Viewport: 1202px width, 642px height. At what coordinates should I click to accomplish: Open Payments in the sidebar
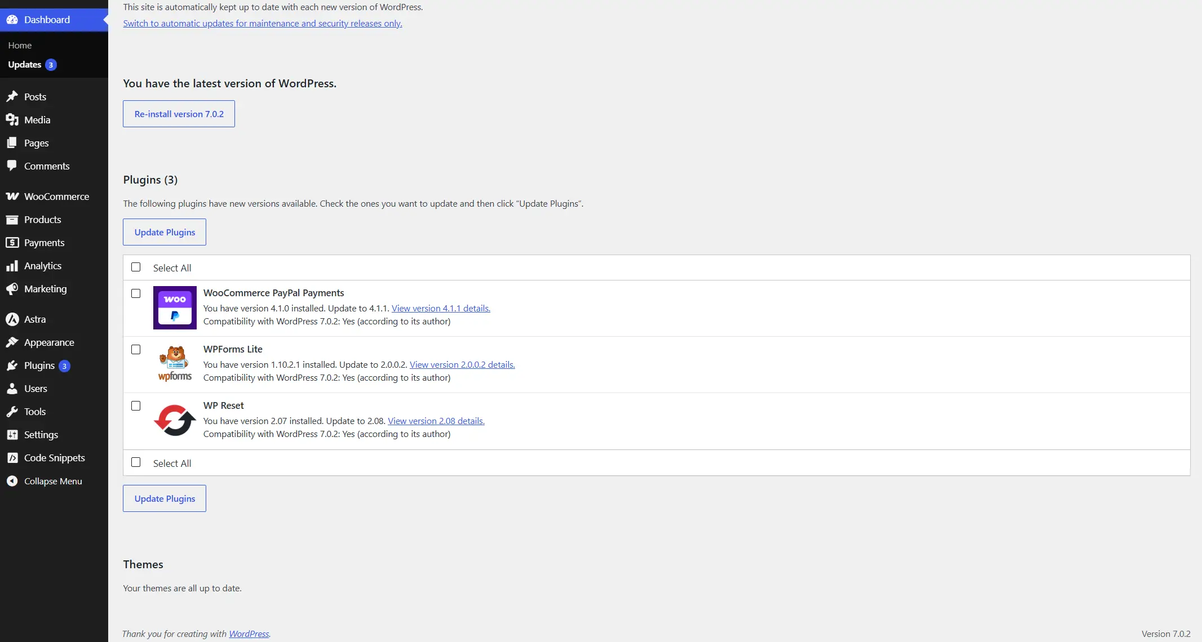(44, 243)
